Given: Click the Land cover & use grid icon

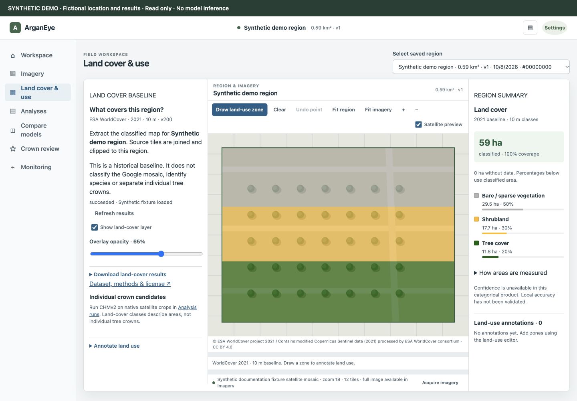Looking at the screenshot, I should (x=13, y=93).
